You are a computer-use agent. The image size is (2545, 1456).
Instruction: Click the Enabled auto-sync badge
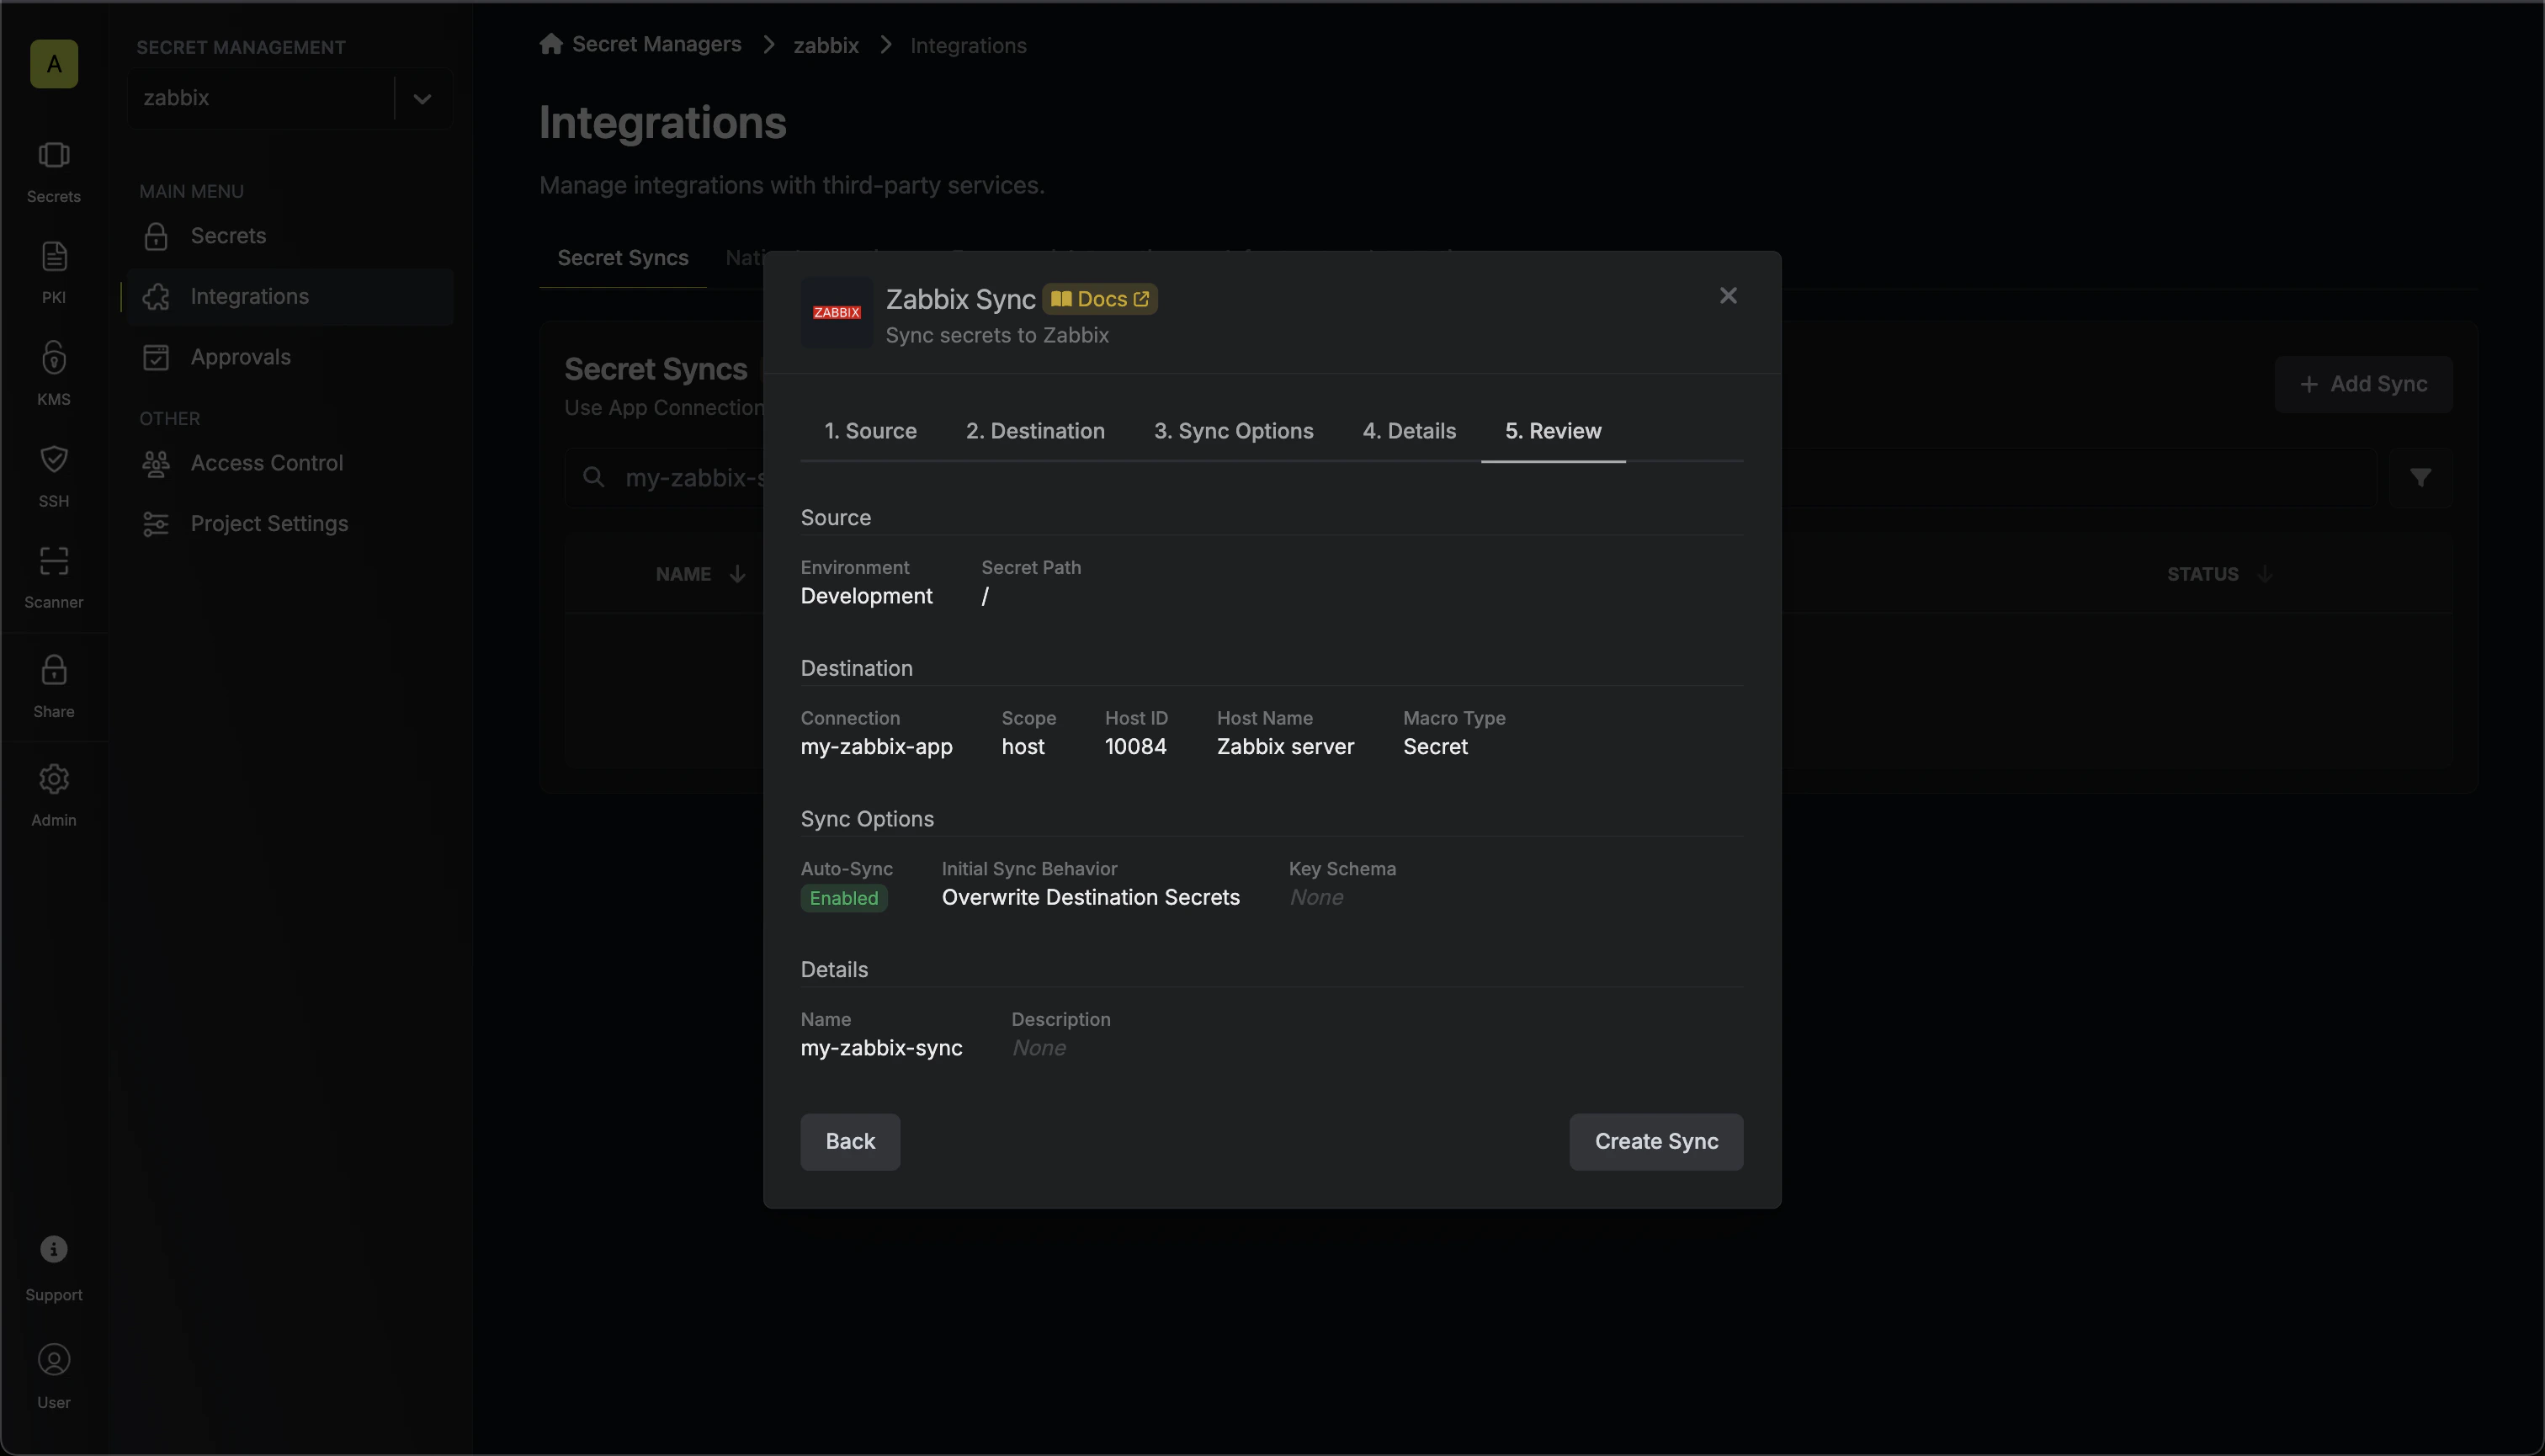843,898
